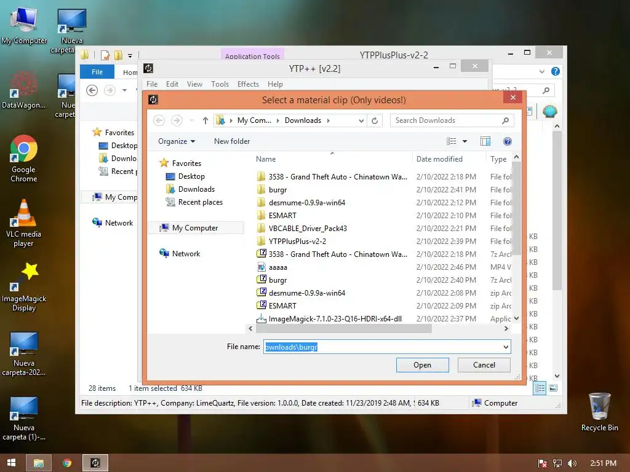Open help icon in file dialog toolbar
The width and height of the screenshot is (630, 472).
[x=508, y=141]
